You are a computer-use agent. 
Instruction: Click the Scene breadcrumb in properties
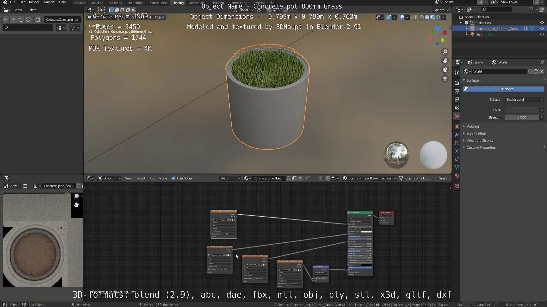click(475, 62)
